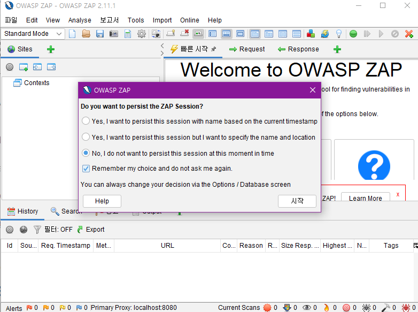Click the New Context icon in Sites panel
The width and height of the screenshot is (418, 312).
24,67
